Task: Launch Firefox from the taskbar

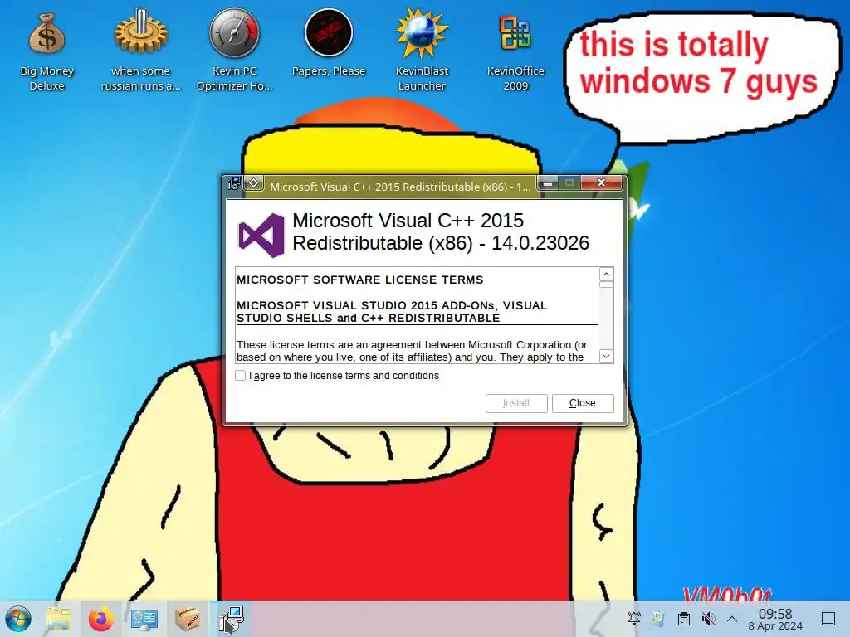Action: click(100, 619)
